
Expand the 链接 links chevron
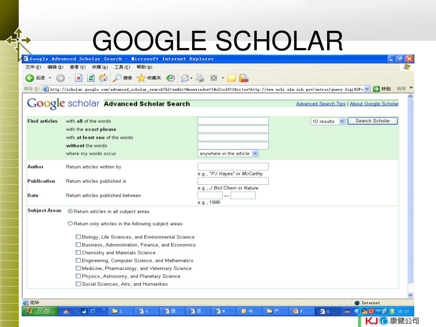(411, 88)
